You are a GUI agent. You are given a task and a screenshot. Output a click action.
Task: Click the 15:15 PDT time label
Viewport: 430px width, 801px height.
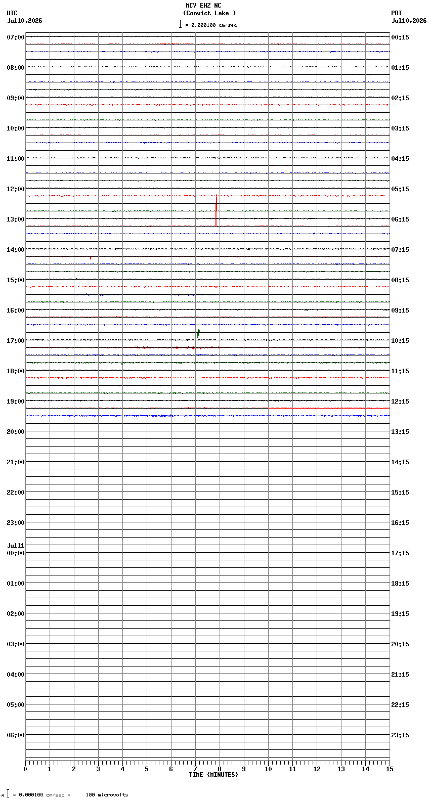click(x=400, y=493)
